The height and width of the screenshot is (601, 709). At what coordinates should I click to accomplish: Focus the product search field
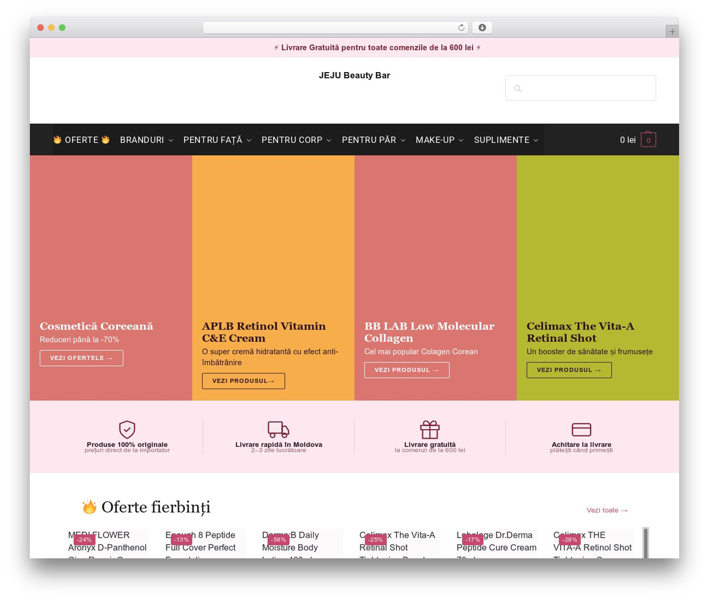coord(580,88)
